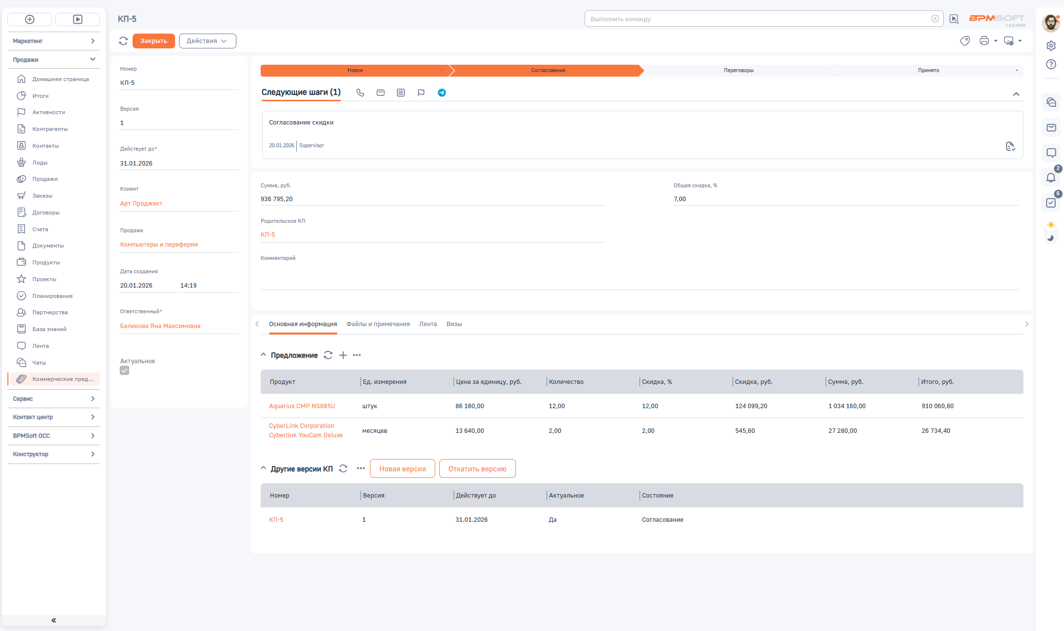Switch to dark theme moon icon

[x=1051, y=238]
